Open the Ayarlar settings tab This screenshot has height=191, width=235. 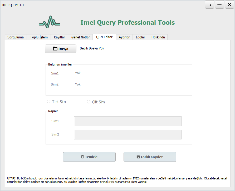[x=124, y=37]
